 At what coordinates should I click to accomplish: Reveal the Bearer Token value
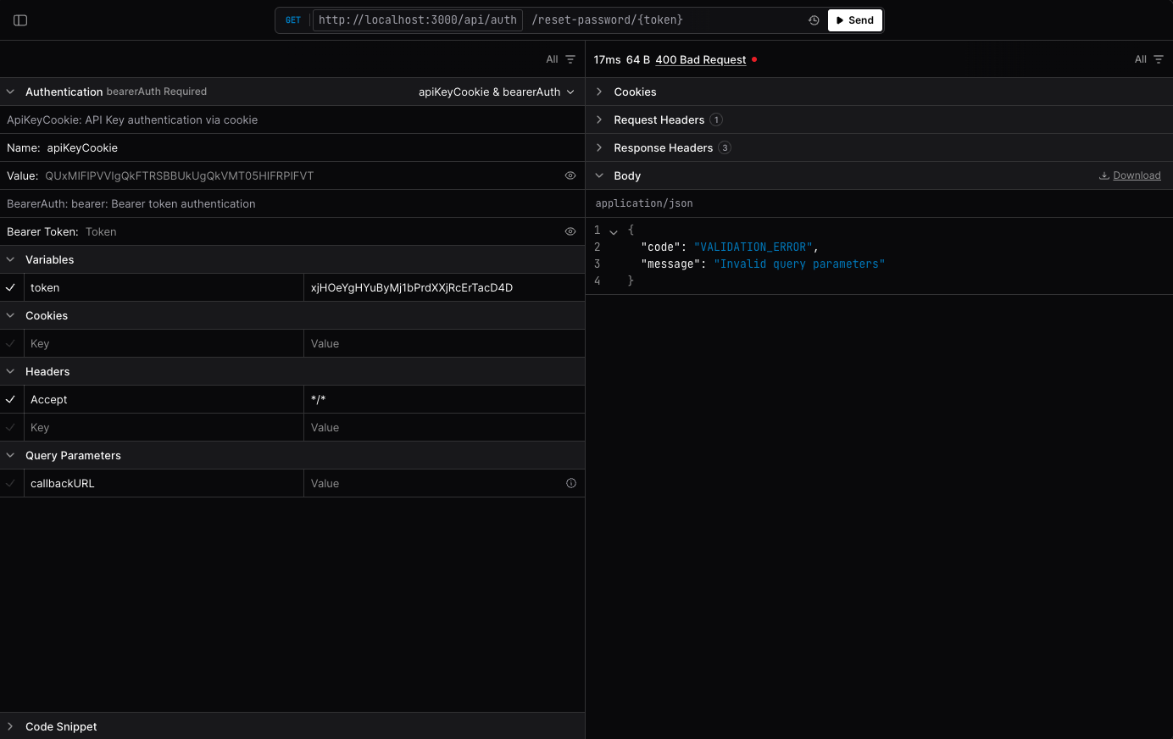(570, 231)
